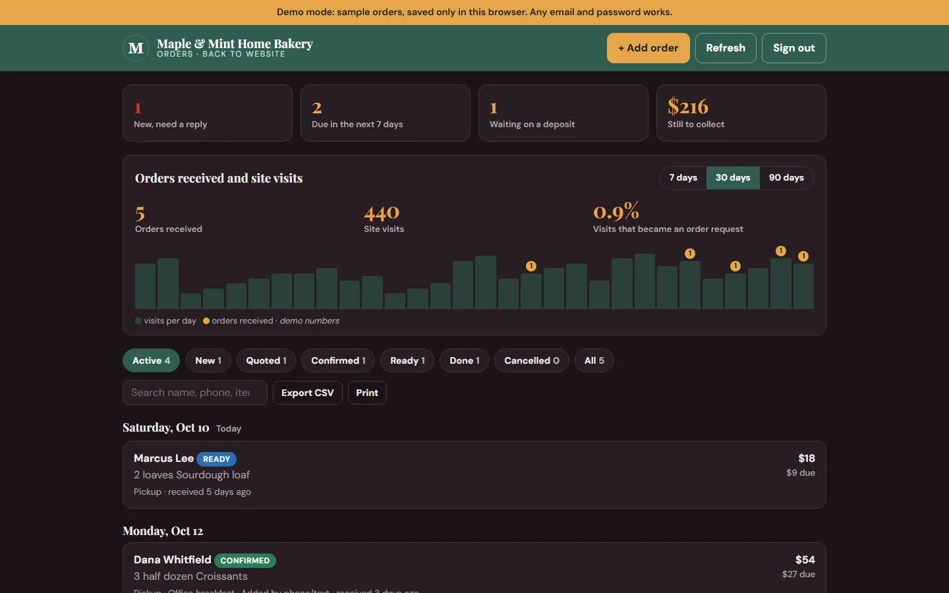Screen dimensions: 949x593
Task: Sign out of the bakery dashboard
Action: click(x=794, y=48)
